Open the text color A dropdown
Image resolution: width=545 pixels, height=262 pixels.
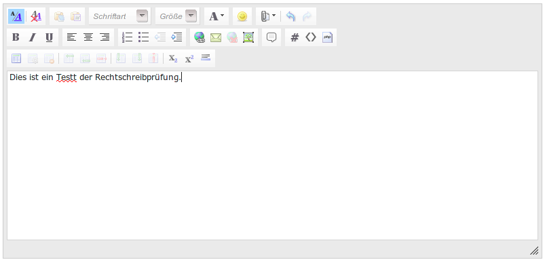[x=217, y=16]
